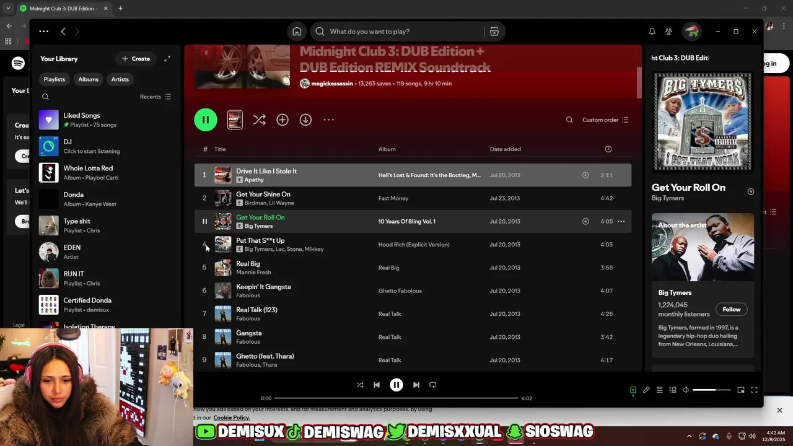Toggle smart shuffle next to playlist cover
Viewport: 793px width, 446px height.
click(259, 120)
